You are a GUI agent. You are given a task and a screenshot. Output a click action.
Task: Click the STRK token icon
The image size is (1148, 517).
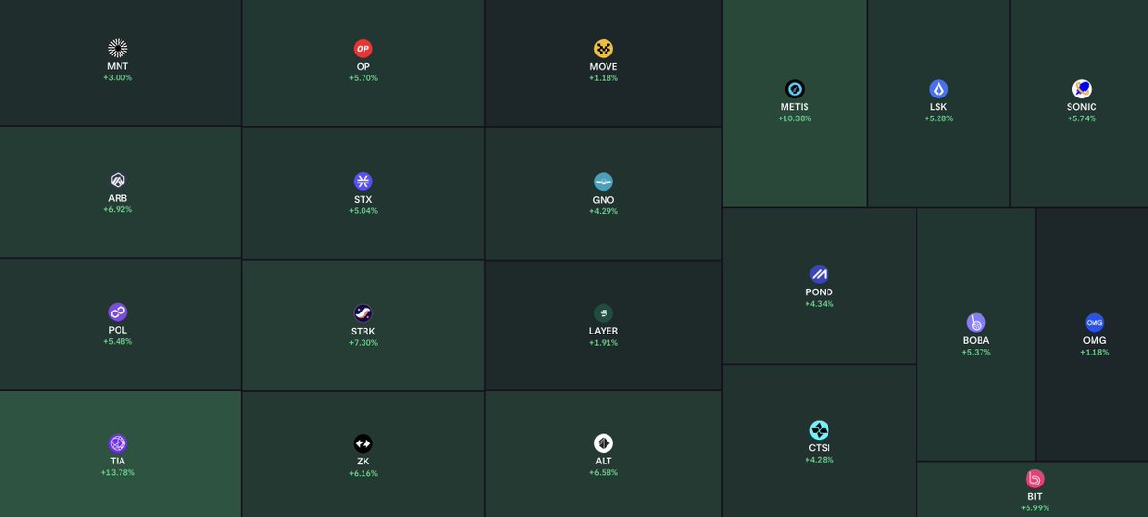[363, 312]
